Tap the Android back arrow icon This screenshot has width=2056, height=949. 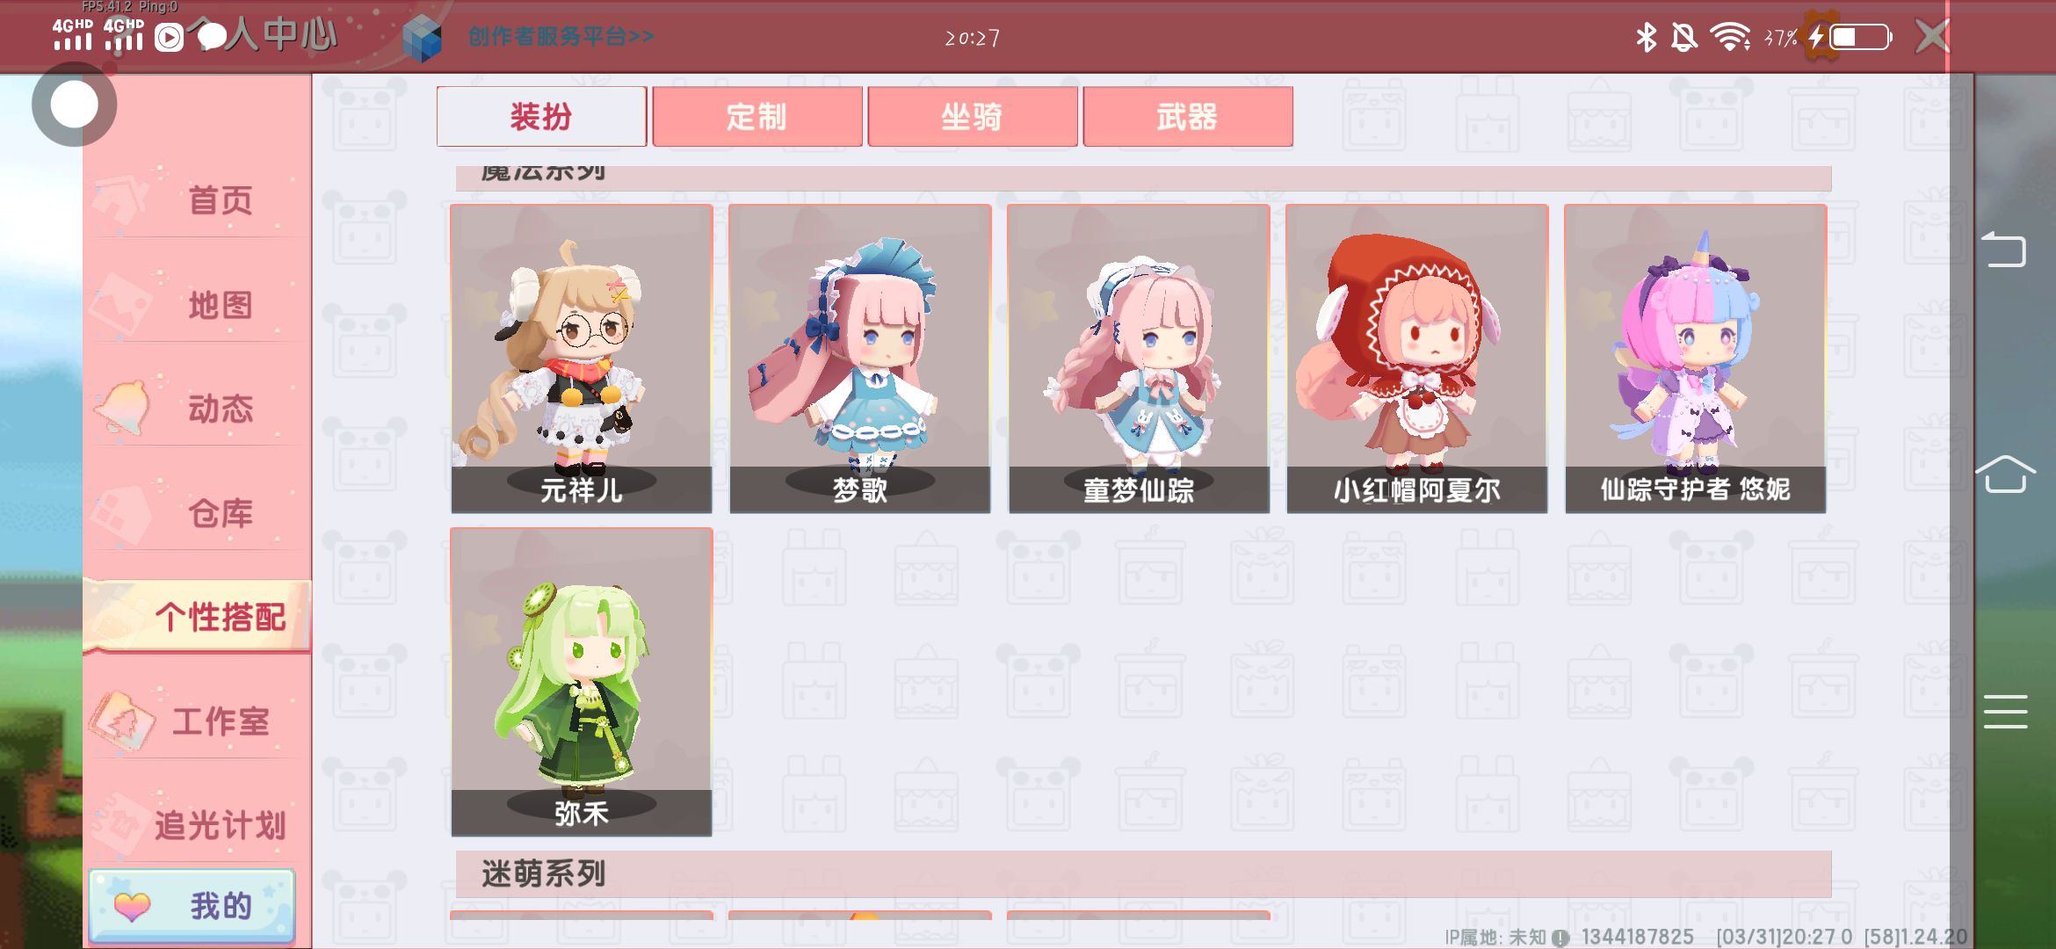[x=2004, y=249]
